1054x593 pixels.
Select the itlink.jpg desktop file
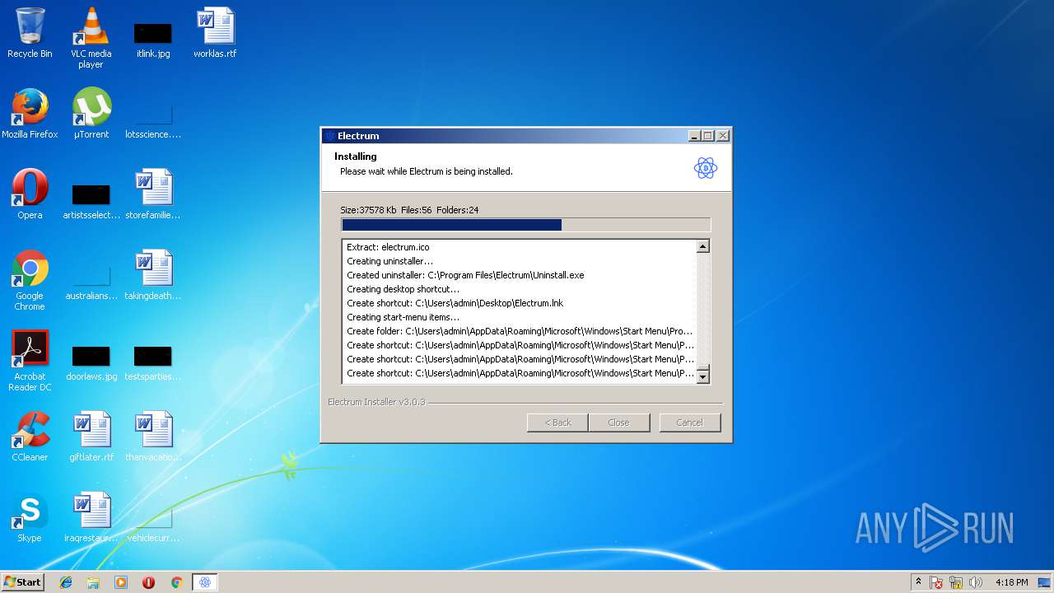(x=153, y=38)
